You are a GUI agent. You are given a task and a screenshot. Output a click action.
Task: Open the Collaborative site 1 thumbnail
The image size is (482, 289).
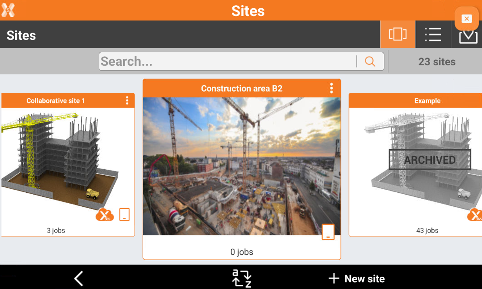pyautogui.click(x=68, y=159)
